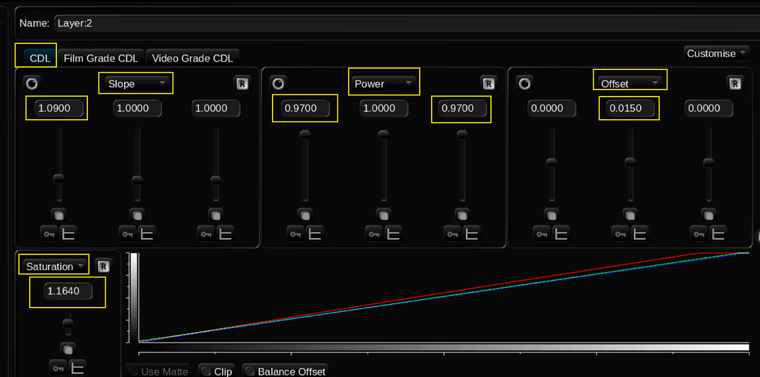760x377 pixels.
Task: Open curve graph icon under Offset blue
Action: pyautogui.click(x=718, y=234)
